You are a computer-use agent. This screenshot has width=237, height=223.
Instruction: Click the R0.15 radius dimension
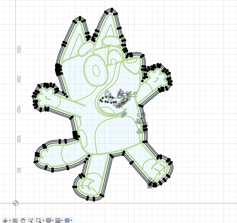(x=131, y=94)
